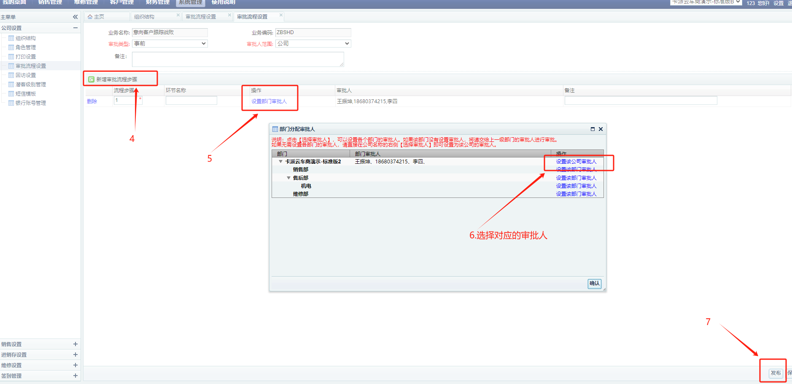Click the 发布 button
This screenshot has width=792, height=384.
pos(775,373)
